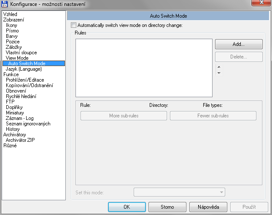Viewport: 272px width, 215px height.
Task: Click the Add... rule button
Action: [x=239, y=44]
